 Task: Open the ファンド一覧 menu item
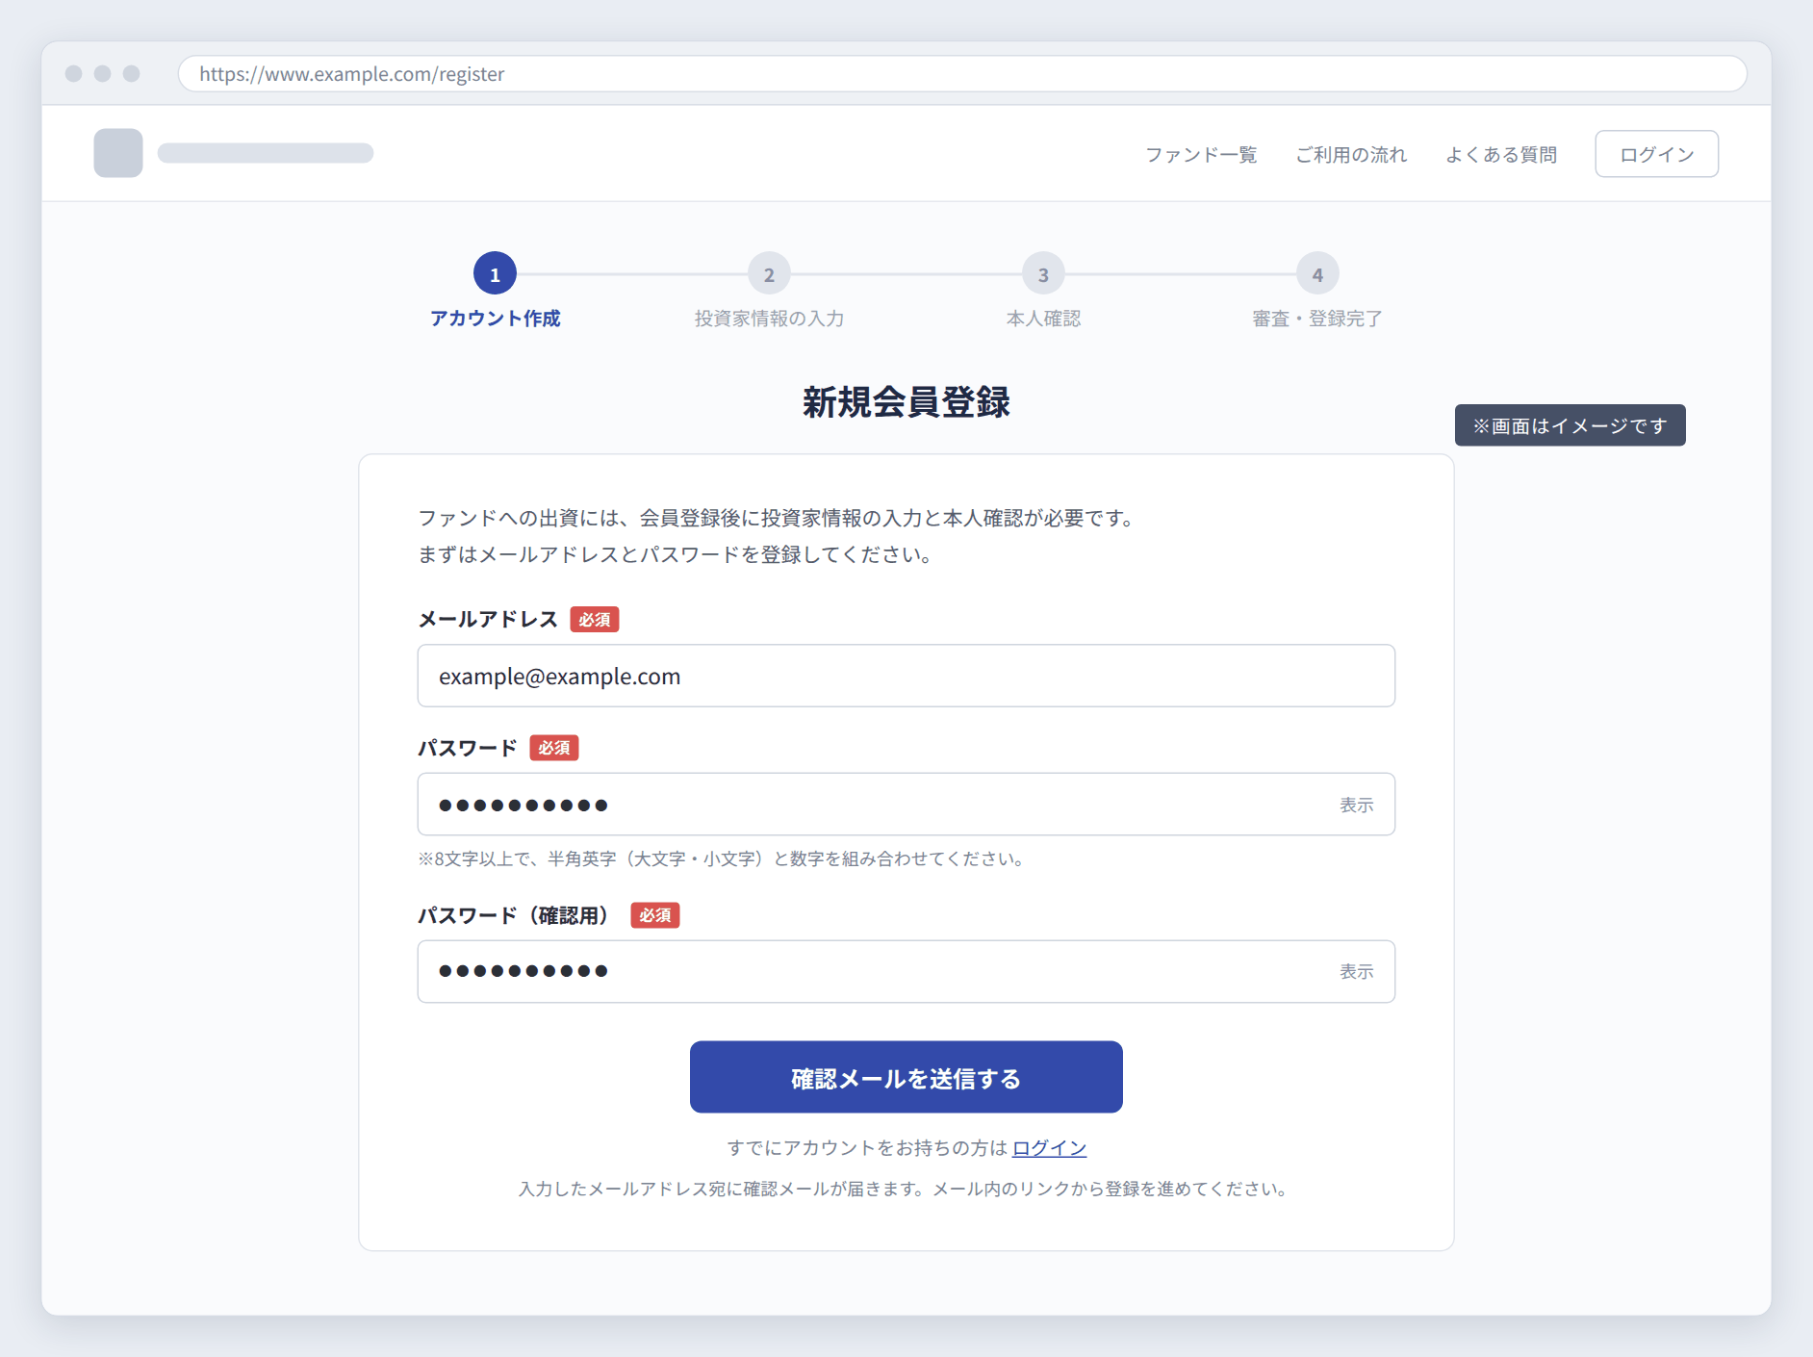(1201, 155)
